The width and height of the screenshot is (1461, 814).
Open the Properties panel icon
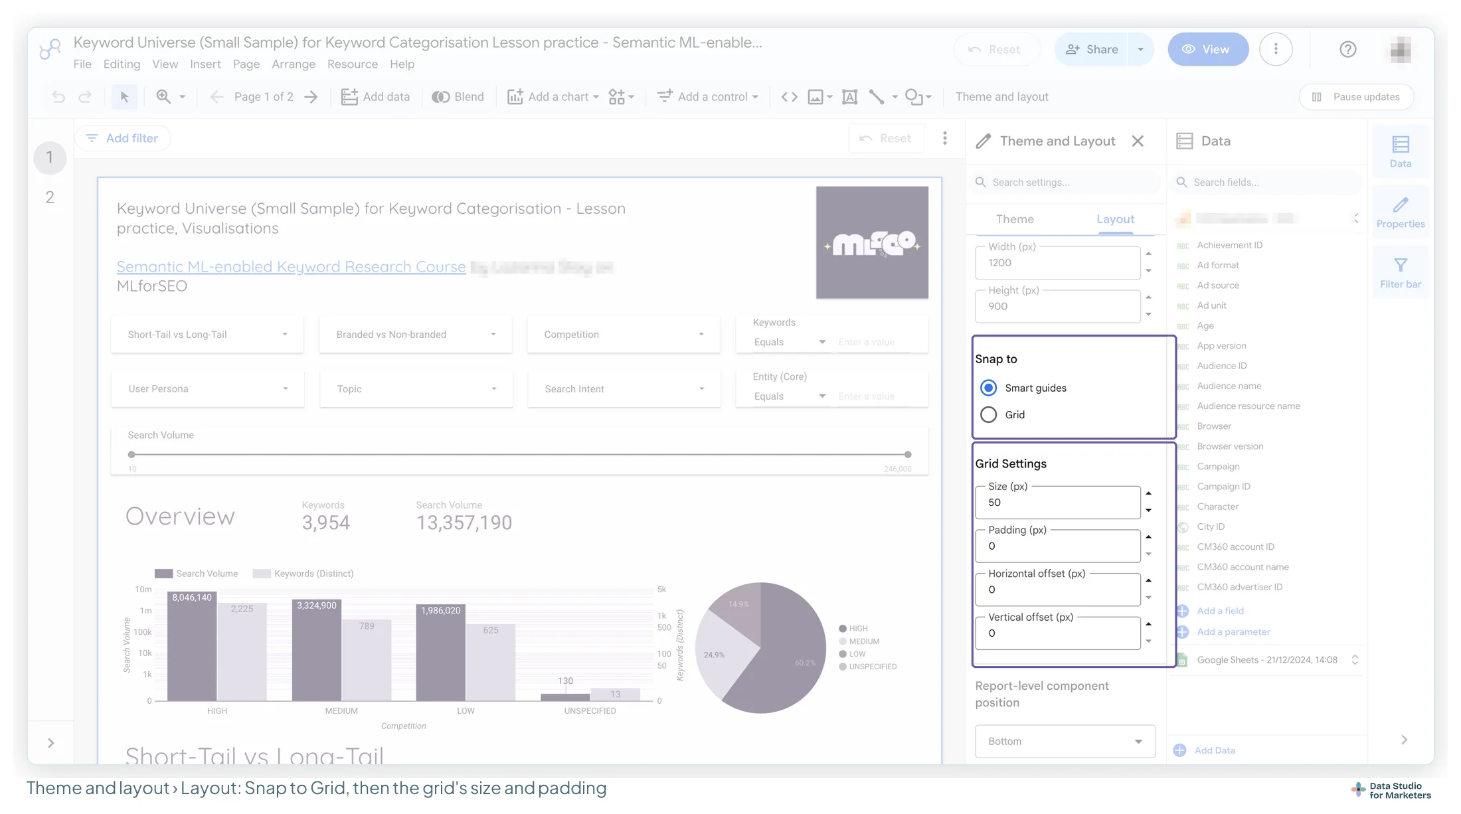pyautogui.click(x=1401, y=212)
